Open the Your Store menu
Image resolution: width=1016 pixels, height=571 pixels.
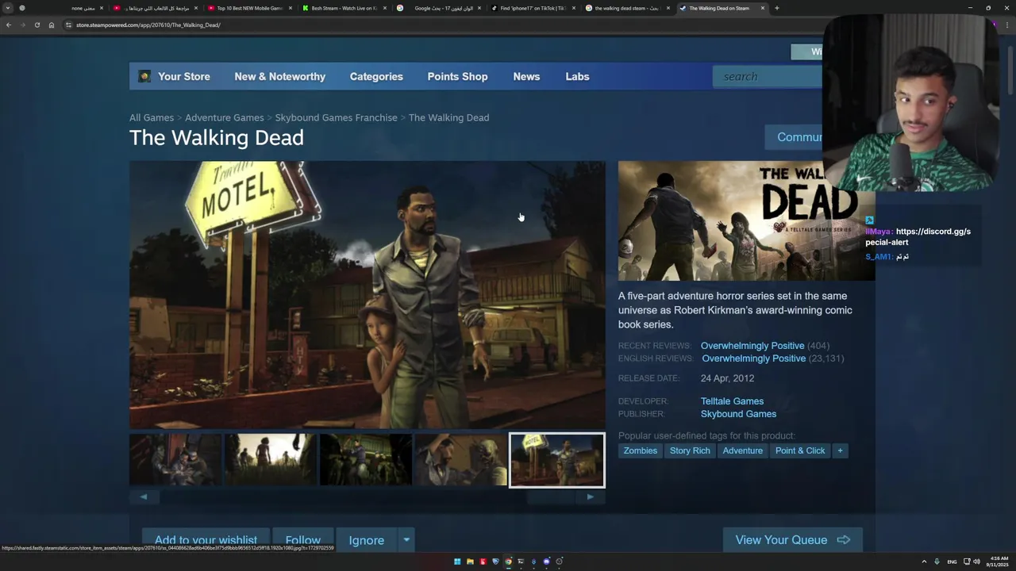pos(184,76)
